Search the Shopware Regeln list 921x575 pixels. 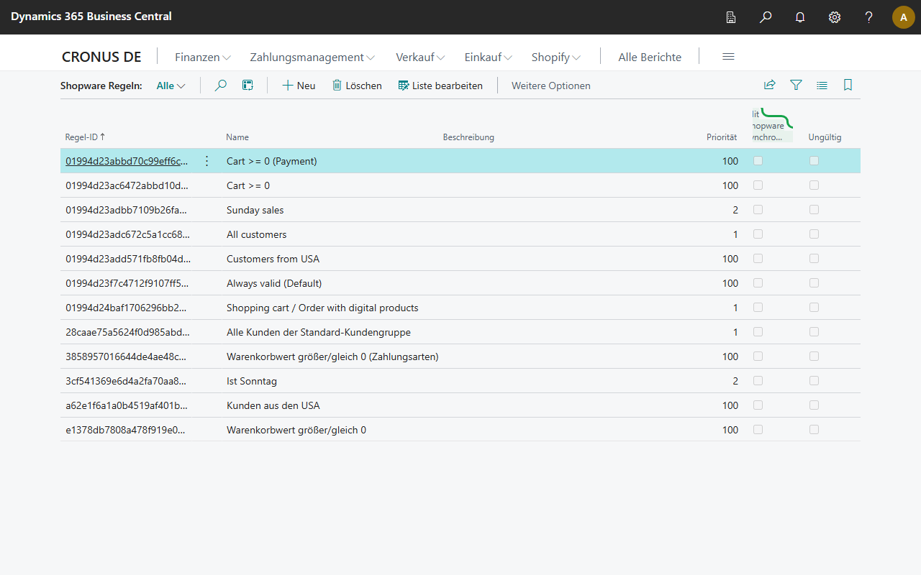pos(221,86)
